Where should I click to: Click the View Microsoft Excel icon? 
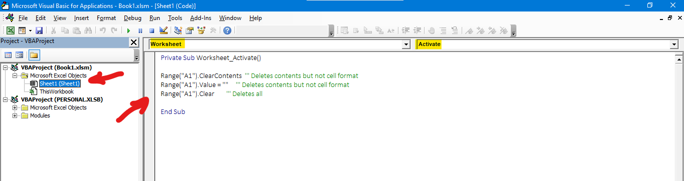[x=10, y=30]
